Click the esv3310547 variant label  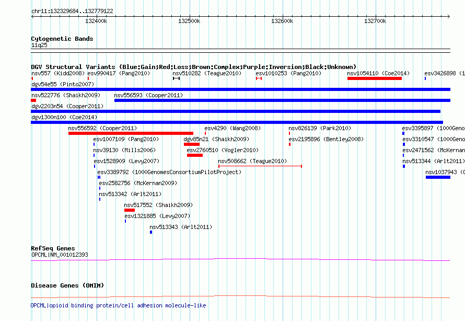click(x=434, y=139)
